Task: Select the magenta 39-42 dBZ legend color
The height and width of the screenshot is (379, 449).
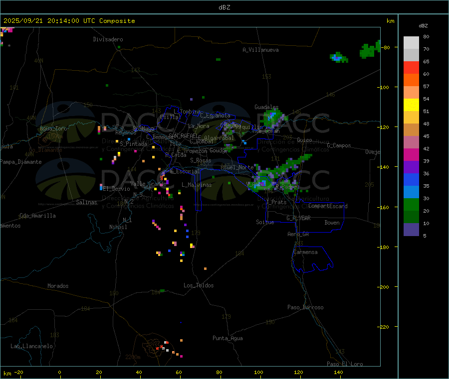Action: (411, 154)
